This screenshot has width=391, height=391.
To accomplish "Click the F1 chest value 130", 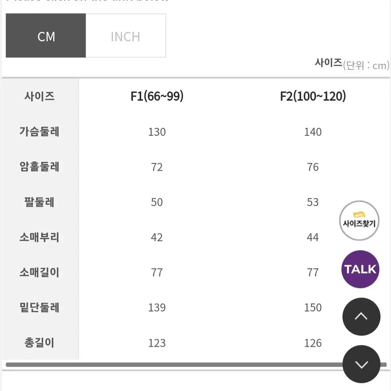I will coord(157,132).
